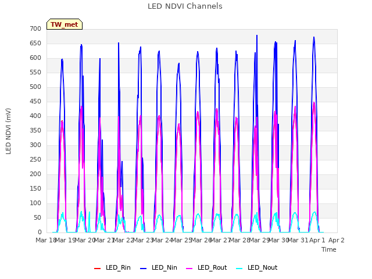Click the Apr 2 x-axis tick label
The height and width of the screenshot is (279, 372).
(337, 240)
